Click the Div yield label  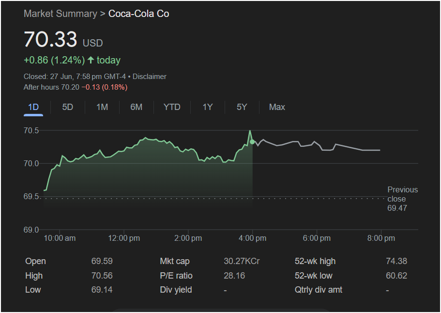click(x=176, y=290)
